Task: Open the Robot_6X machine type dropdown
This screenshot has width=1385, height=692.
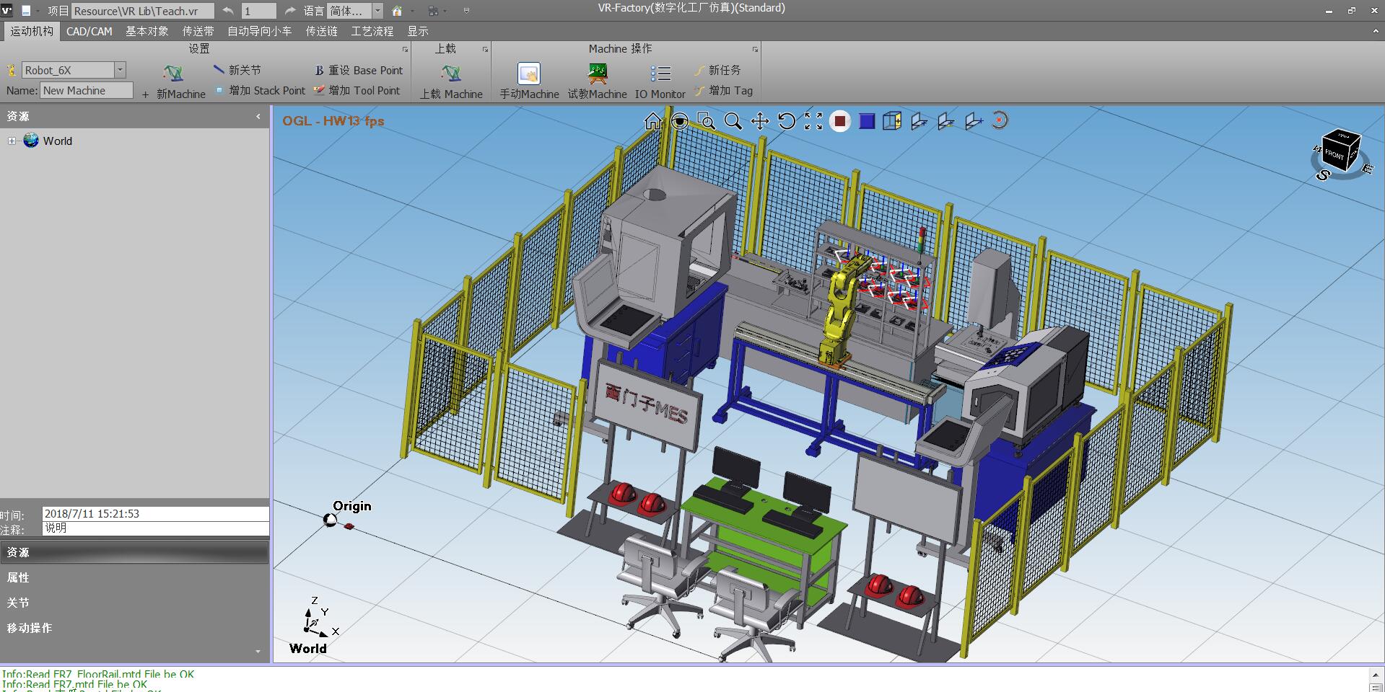Action: [121, 70]
